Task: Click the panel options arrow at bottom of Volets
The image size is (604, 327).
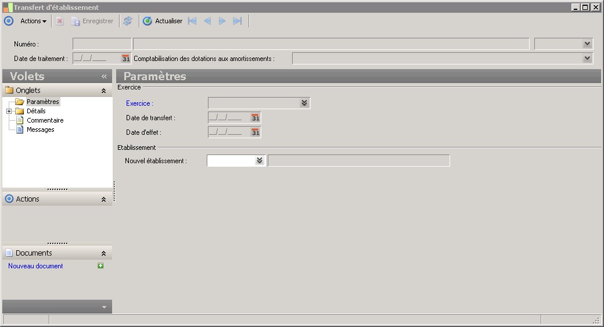Action: click(104, 307)
